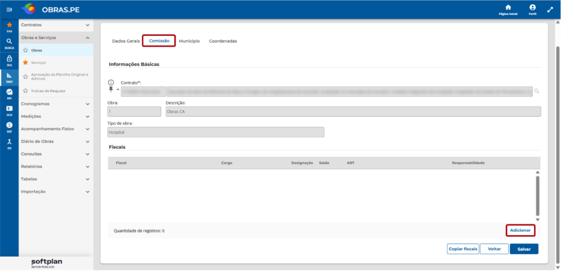Click the page scrollbar down arrow
This screenshot has width=561, height=271.
tap(557, 267)
